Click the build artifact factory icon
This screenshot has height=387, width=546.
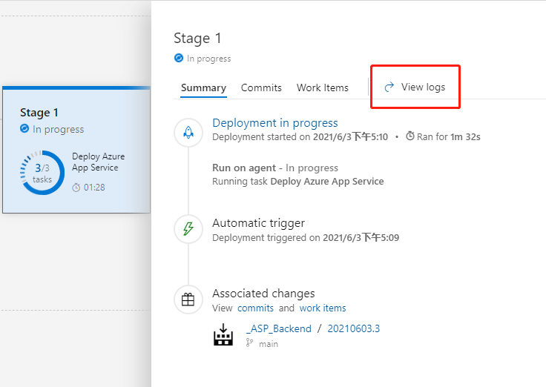coord(223,335)
